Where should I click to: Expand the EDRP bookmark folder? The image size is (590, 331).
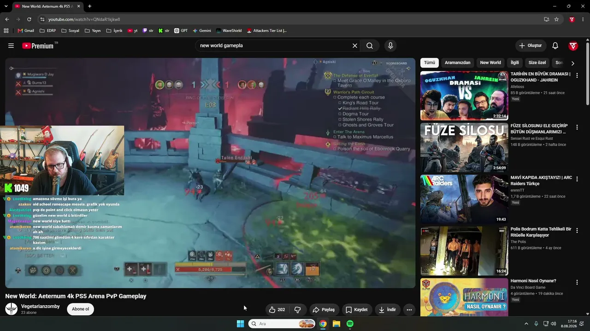coord(48,31)
